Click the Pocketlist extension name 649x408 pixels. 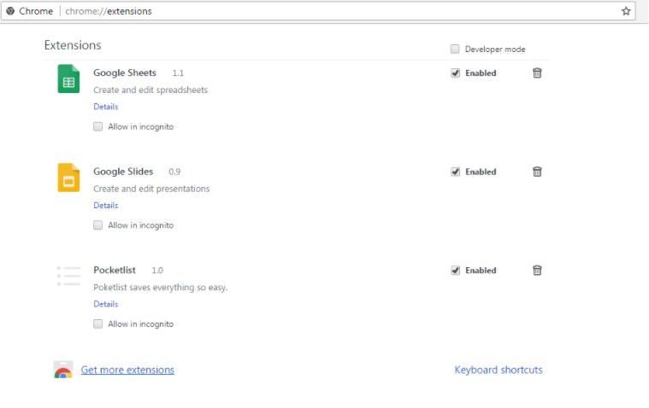pyautogui.click(x=115, y=270)
